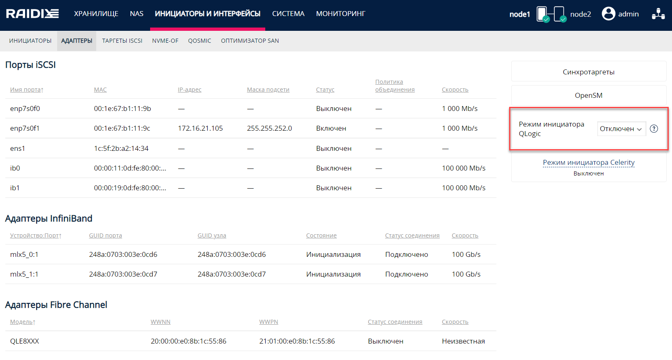
Task: Click MAC 1c:5f:2b:a2:14:34
Action: (x=121, y=148)
